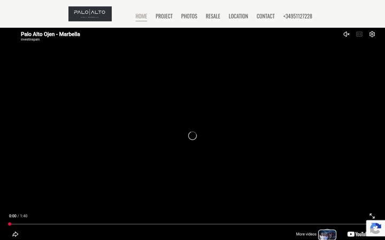Open the HOME menu item

pos(141,16)
